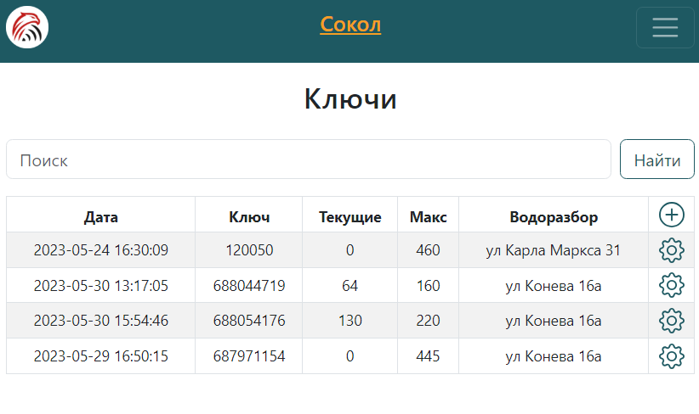Screen dimensions: 699x414
Task: Click the Дата column header
Action: [x=101, y=217]
